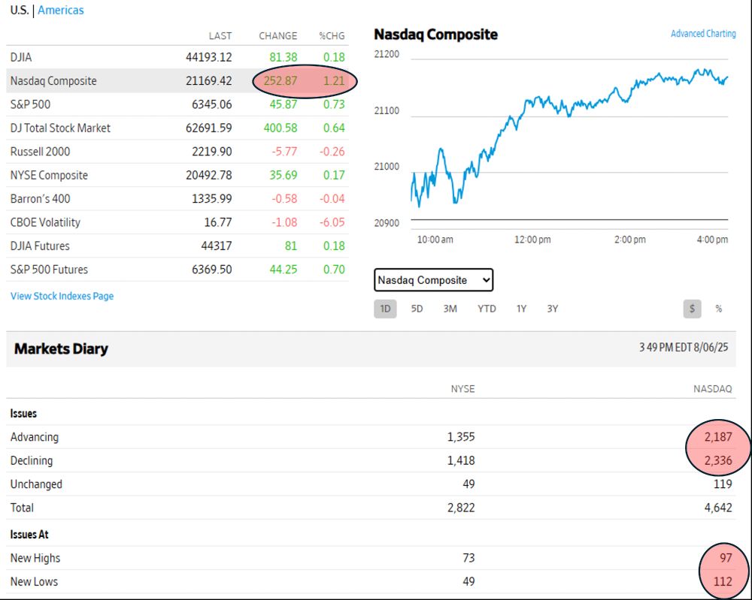Switch chart range to 5D
The height and width of the screenshot is (600, 752).
pyautogui.click(x=417, y=309)
